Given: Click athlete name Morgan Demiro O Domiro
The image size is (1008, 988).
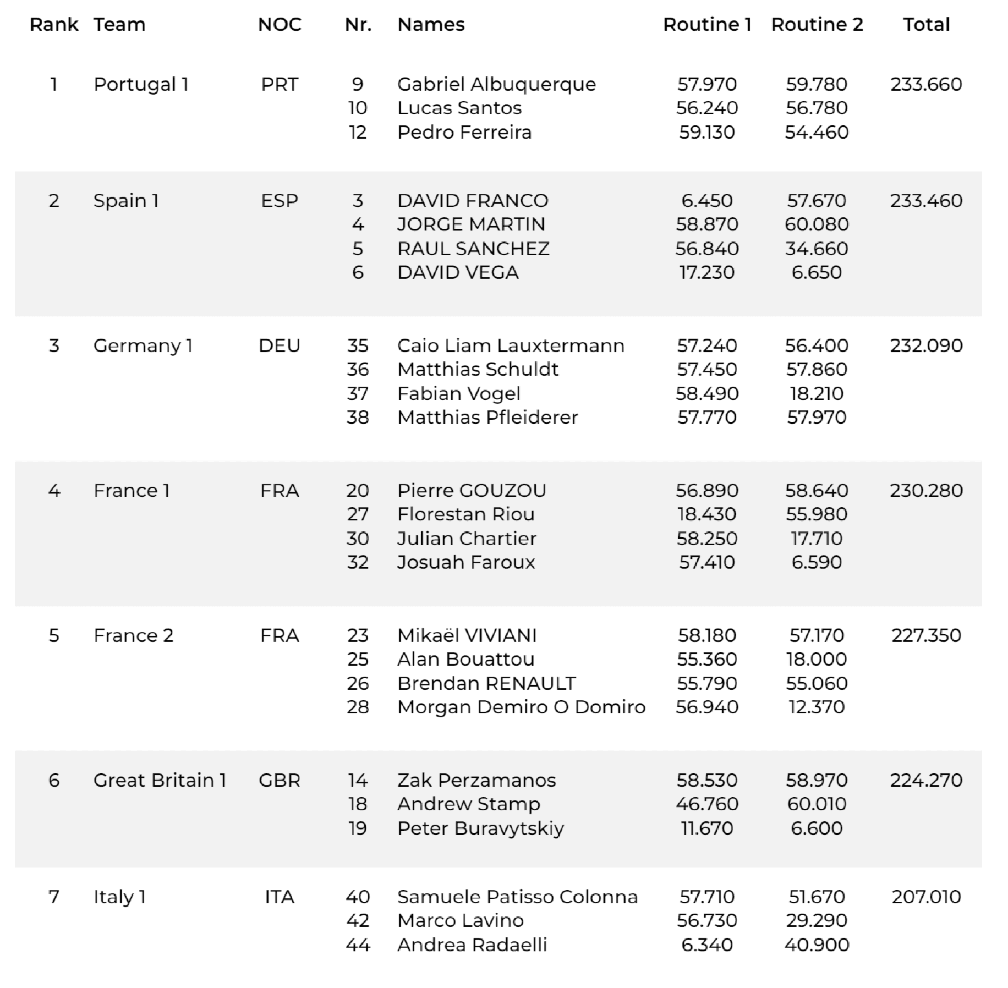Looking at the screenshot, I should [521, 707].
